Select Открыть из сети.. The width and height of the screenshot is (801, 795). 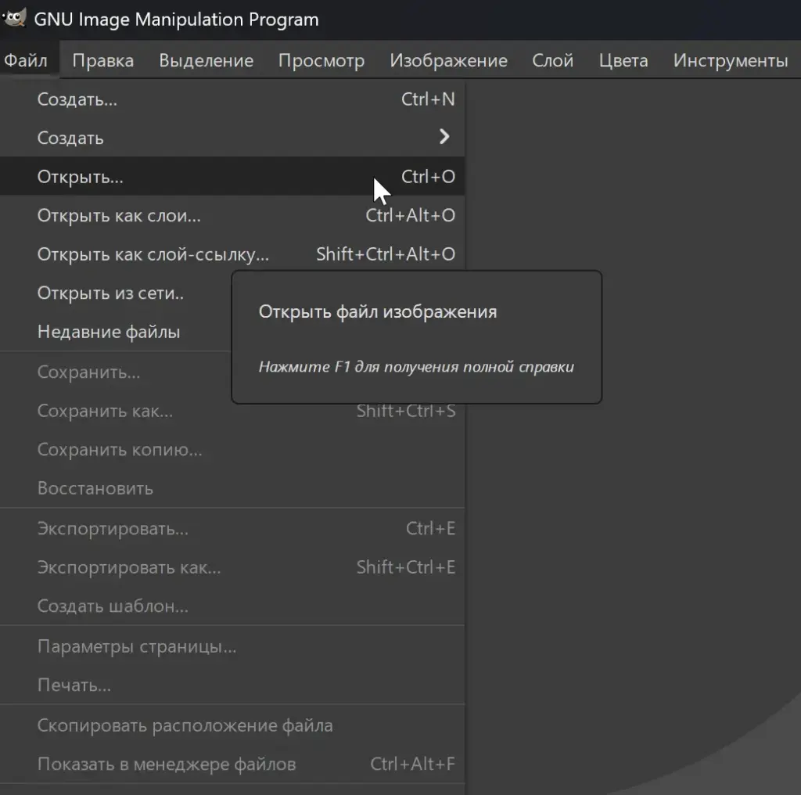110,293
